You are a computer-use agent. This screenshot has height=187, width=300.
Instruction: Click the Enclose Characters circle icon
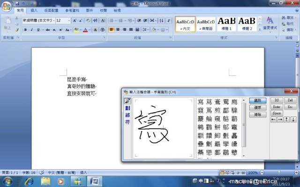(103, 30)
